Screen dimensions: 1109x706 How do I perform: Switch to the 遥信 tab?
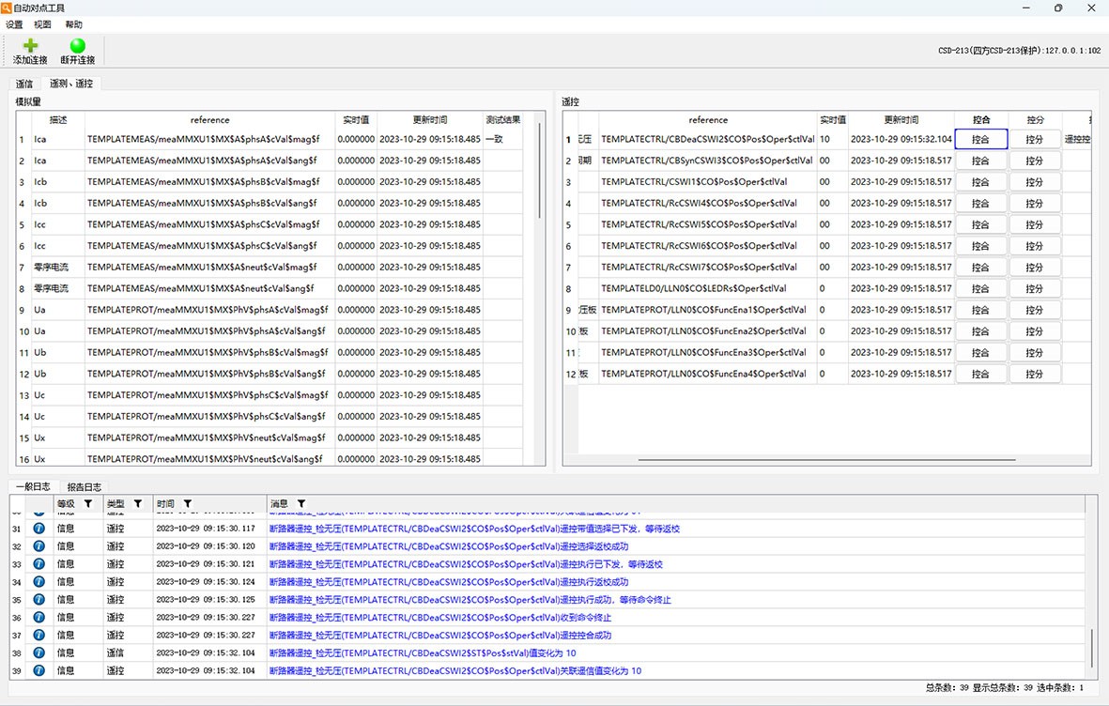pos(24,84)
